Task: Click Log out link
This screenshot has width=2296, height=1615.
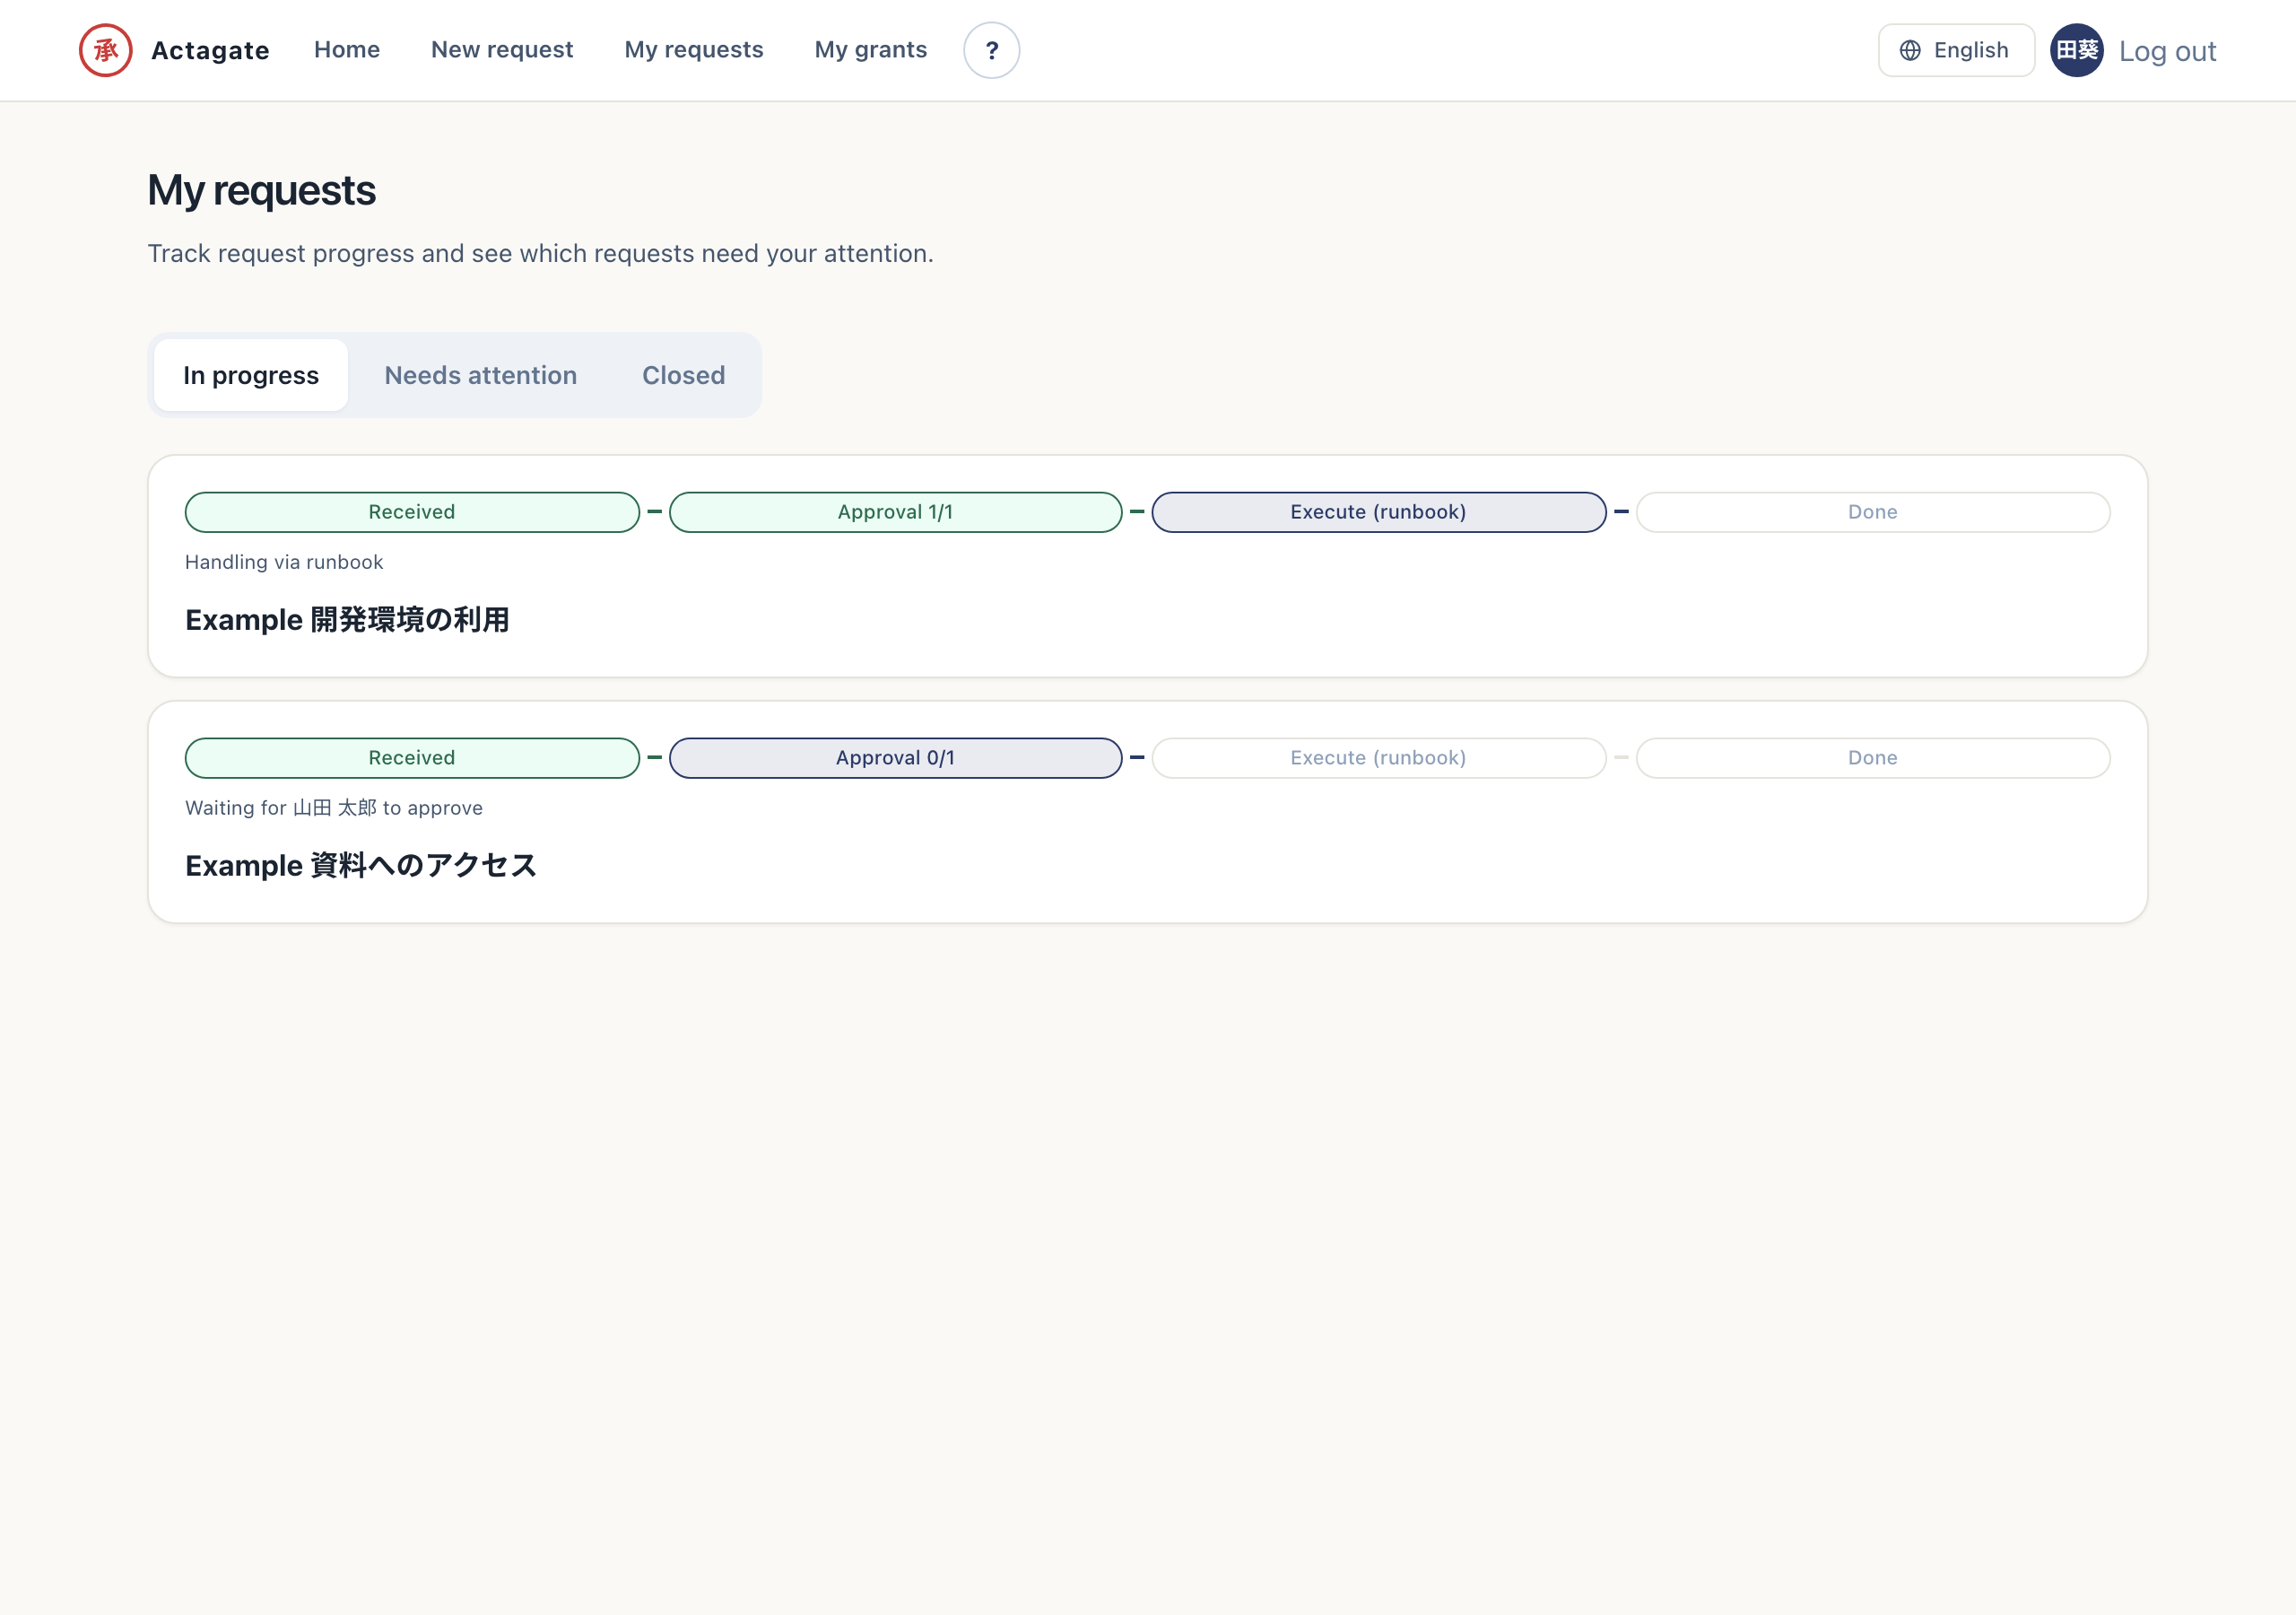Action: tap(2167, 51)
